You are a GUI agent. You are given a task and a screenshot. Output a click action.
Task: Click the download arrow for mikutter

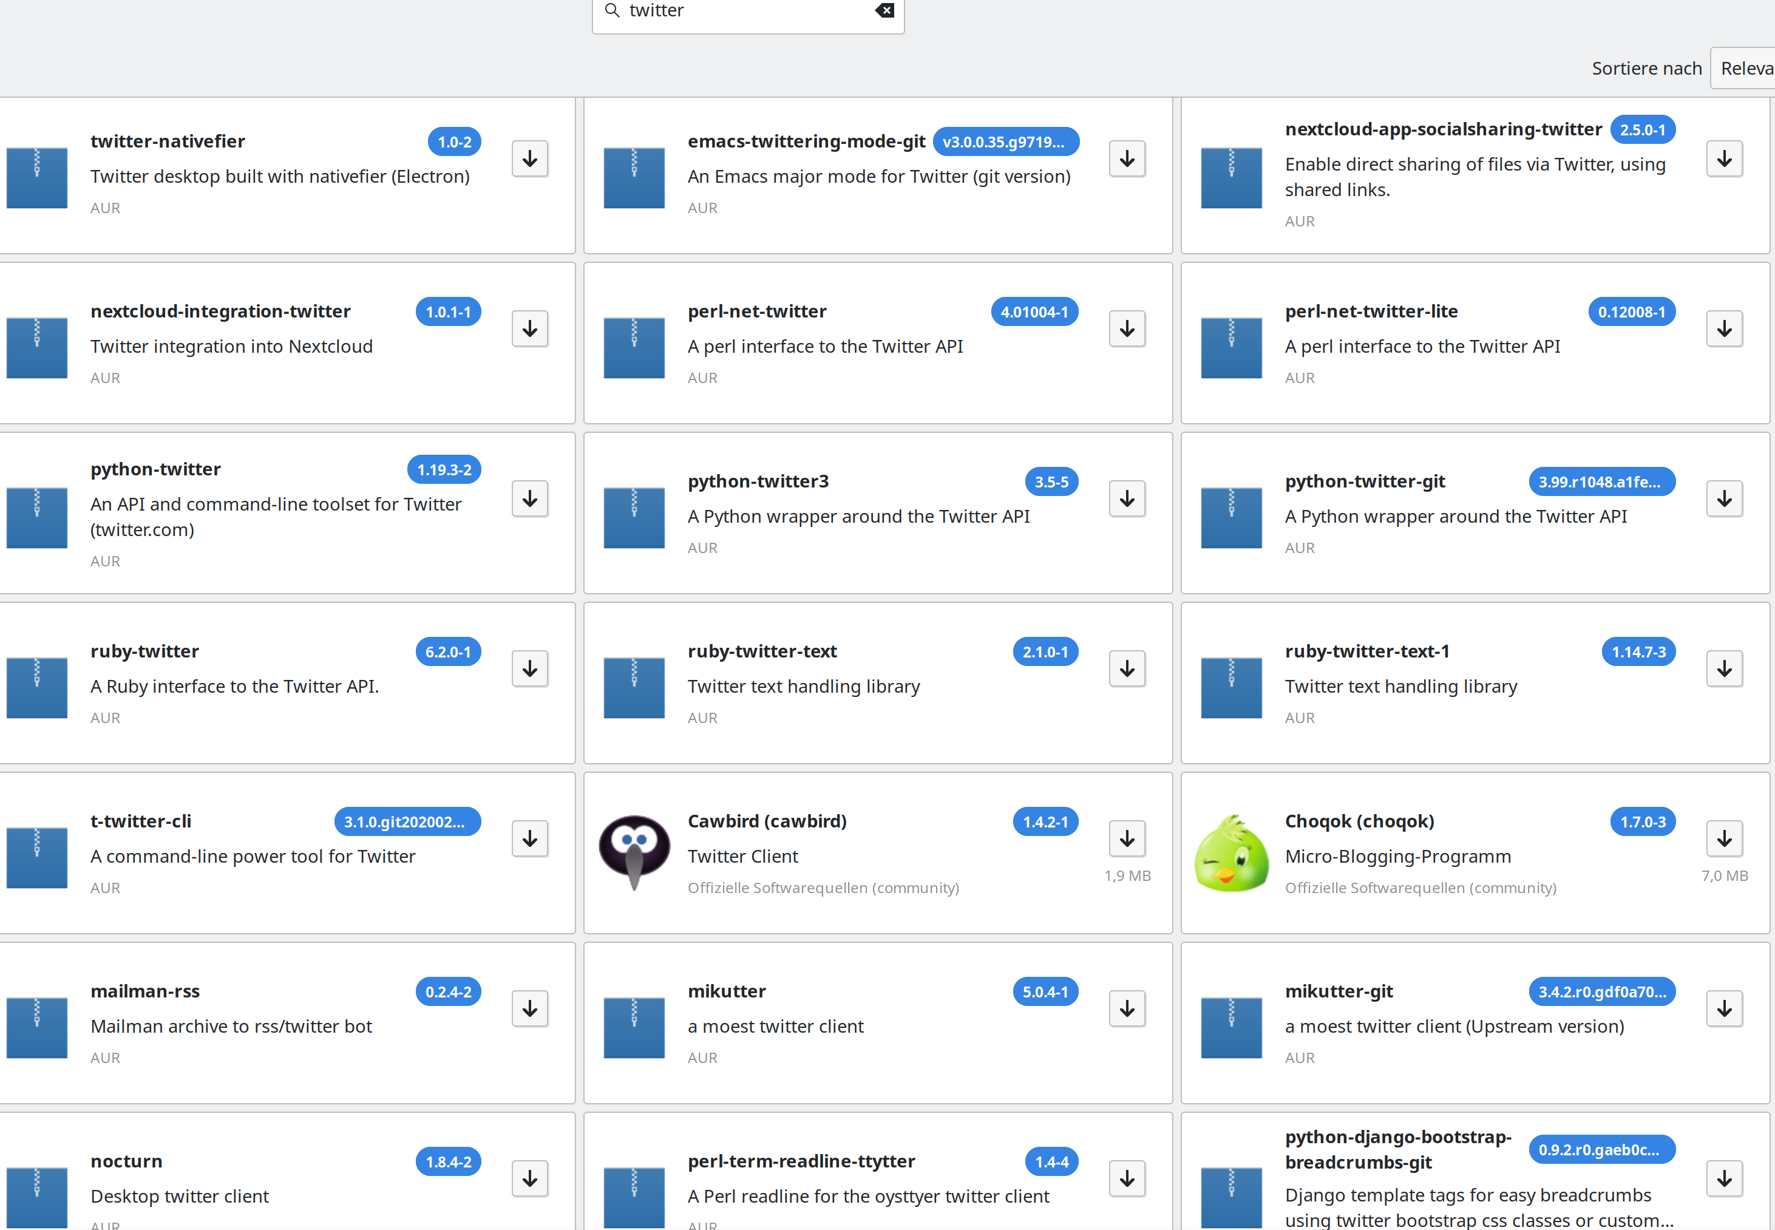[1127, 1009]
